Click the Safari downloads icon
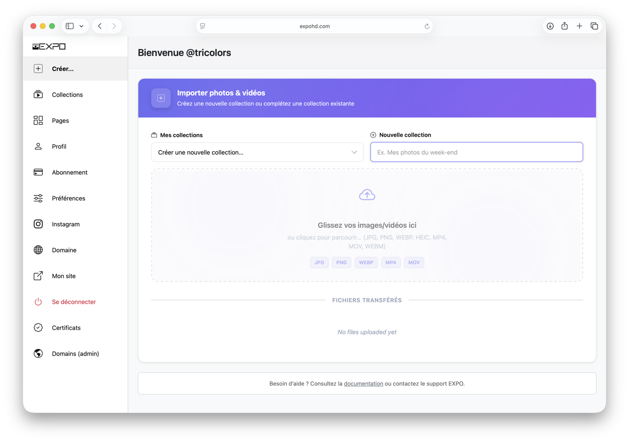Viewport: 629px width, 443px height. tap(550, 26)
